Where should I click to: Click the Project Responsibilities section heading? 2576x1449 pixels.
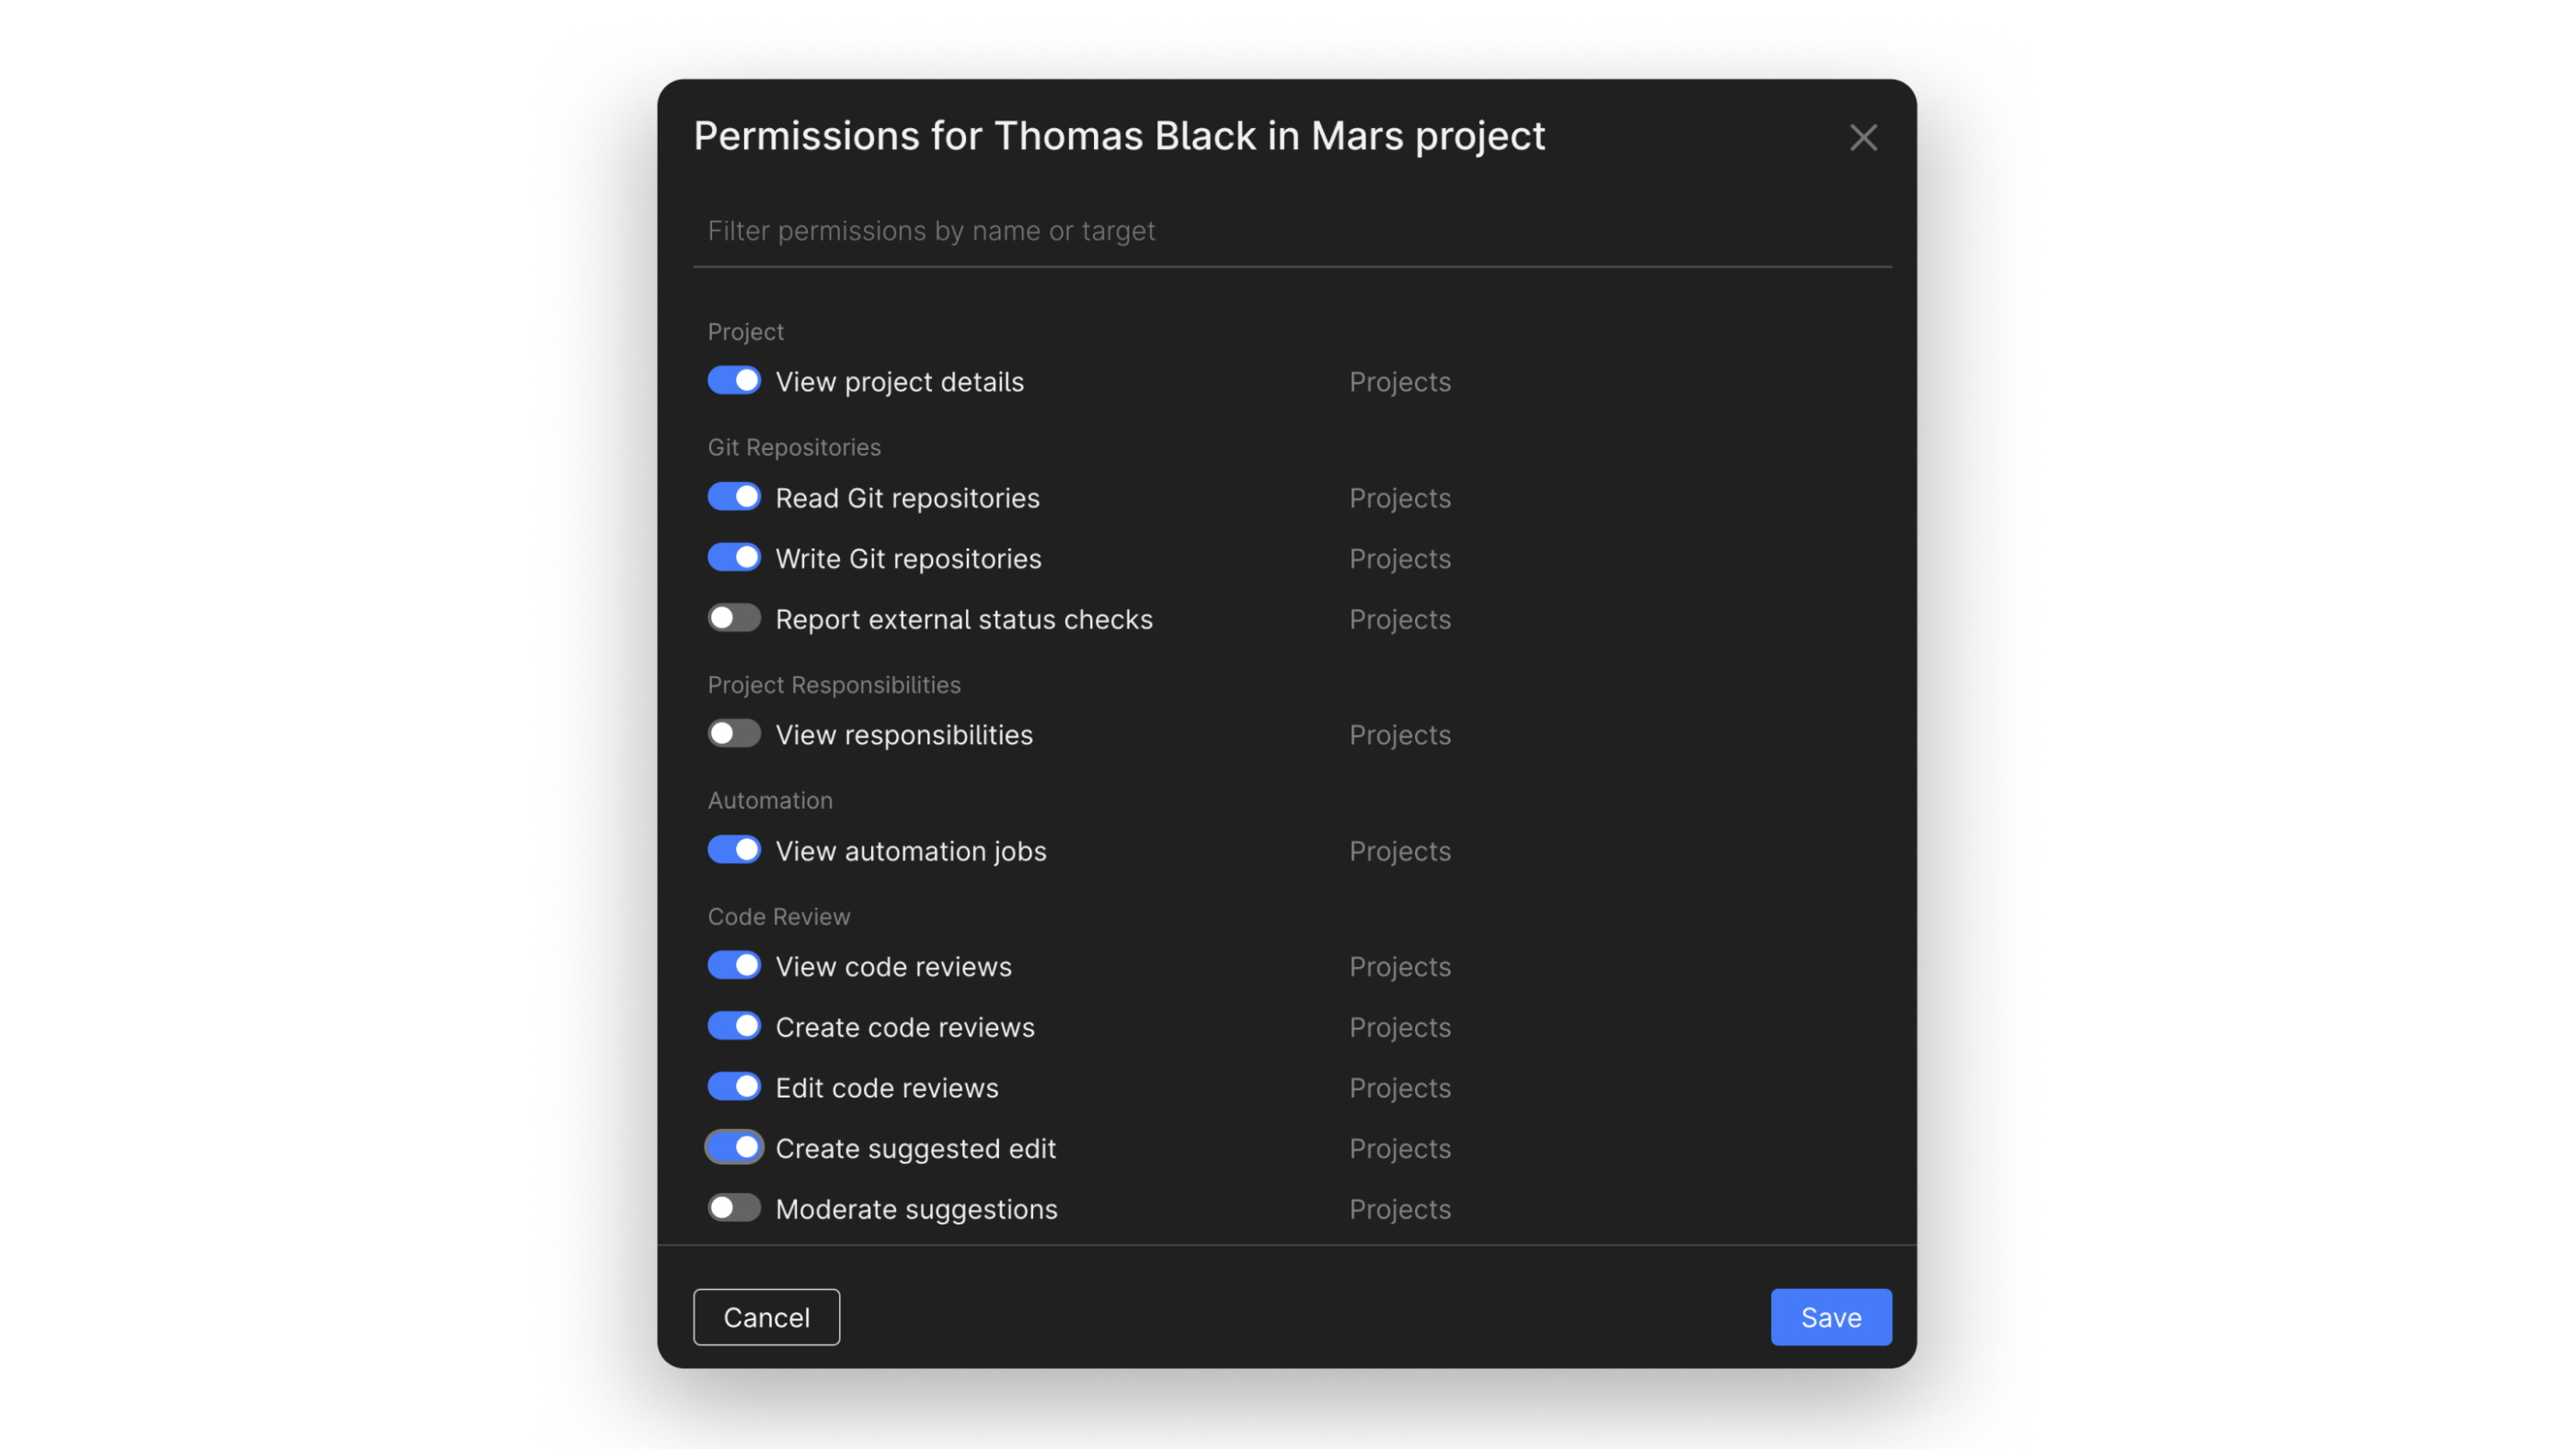point(834,685)
